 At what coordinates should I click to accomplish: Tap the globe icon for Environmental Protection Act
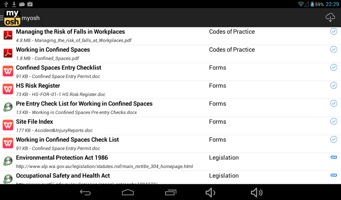click(8, 161)
